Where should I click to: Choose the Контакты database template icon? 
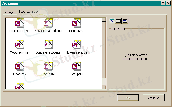click(x=77, y=23)
